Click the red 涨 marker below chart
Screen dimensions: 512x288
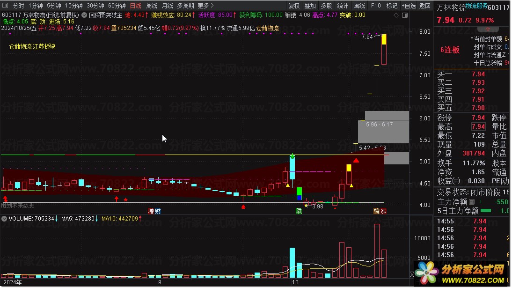pyautogui.click(x=384, y=211)
